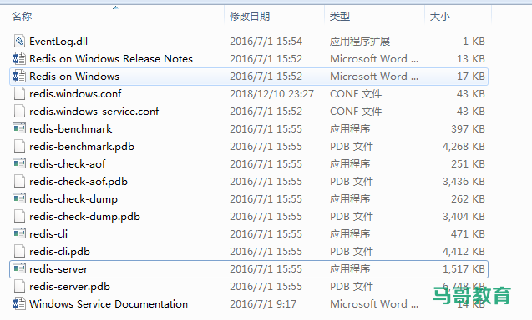
Task: Sort by the 大小 column header
Action: [x=439, y=17]
